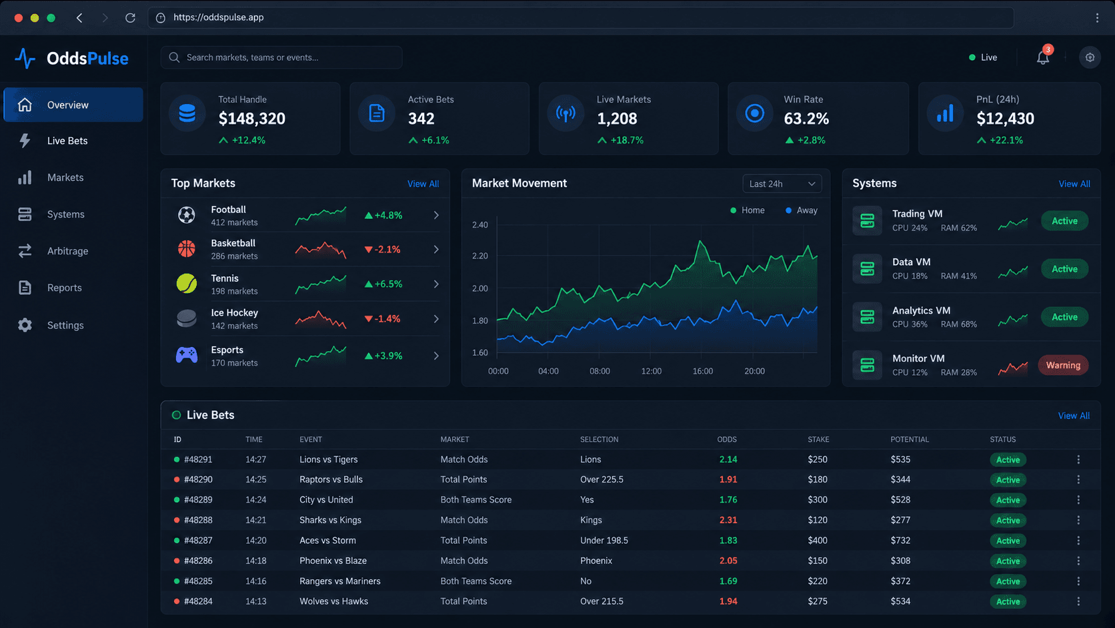Screen dimensions: 1115x628
Task: Open the notifications bell icon
Action: click(x=1043, y=58)
